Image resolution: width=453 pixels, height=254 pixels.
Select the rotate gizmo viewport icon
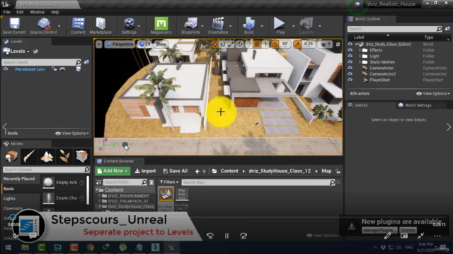222,44
